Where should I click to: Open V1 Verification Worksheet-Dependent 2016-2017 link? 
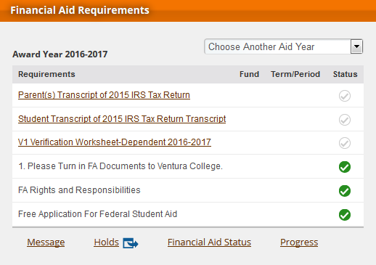tap(115, 142)
